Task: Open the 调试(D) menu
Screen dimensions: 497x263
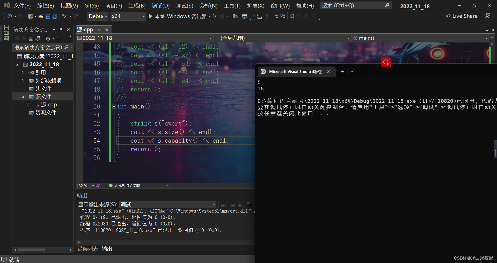Action: pos(161,6)
